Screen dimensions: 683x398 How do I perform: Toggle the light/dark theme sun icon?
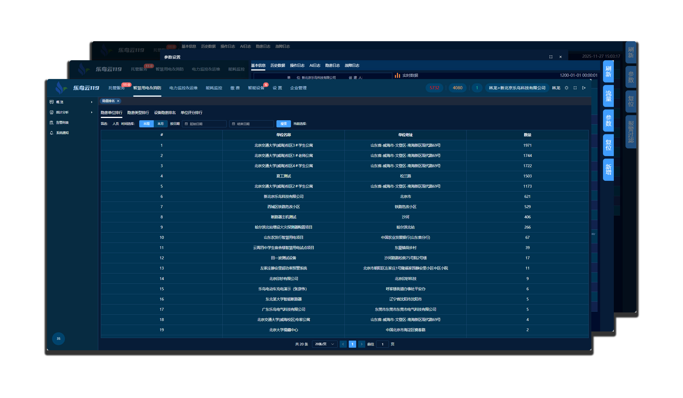click(x=566, y=88)
